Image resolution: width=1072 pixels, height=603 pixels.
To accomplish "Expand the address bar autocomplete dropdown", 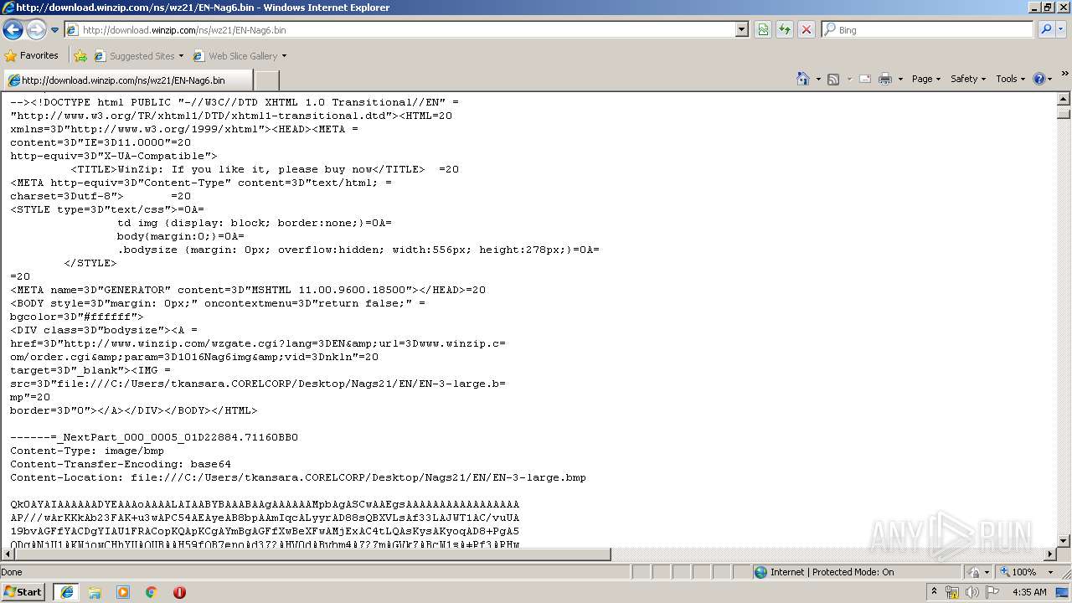I will [741, 29].
